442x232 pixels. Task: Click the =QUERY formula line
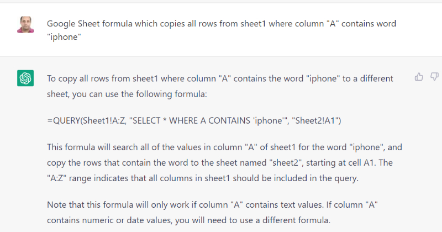(x=194, y=121)
